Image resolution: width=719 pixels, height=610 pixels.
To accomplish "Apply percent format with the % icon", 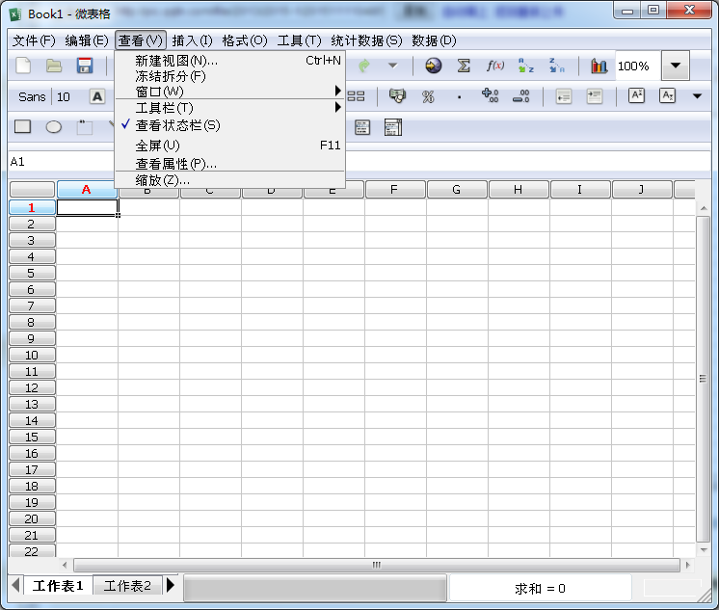I will (428, 96).
